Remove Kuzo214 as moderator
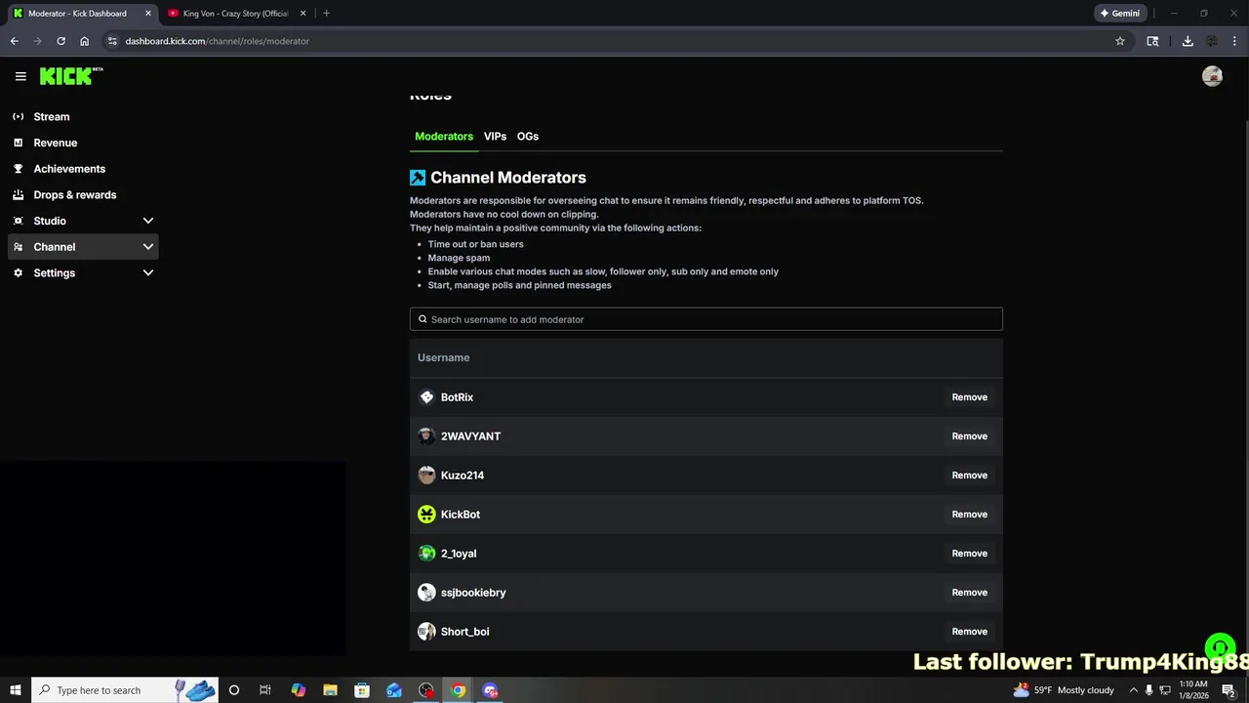Image resolution: width=1249 pixels, height=703 pixels. pyautogui.click(x=970, y=476)
